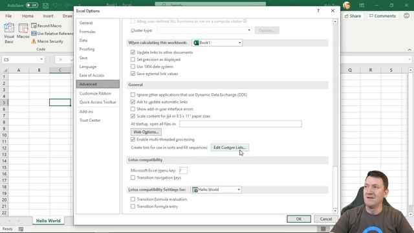414x233 pixels.
Task: Open the user account avatar
Action: [x=347, y=5]
